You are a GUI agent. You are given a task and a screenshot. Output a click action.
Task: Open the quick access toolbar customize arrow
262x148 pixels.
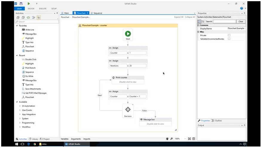pos(36,4)
